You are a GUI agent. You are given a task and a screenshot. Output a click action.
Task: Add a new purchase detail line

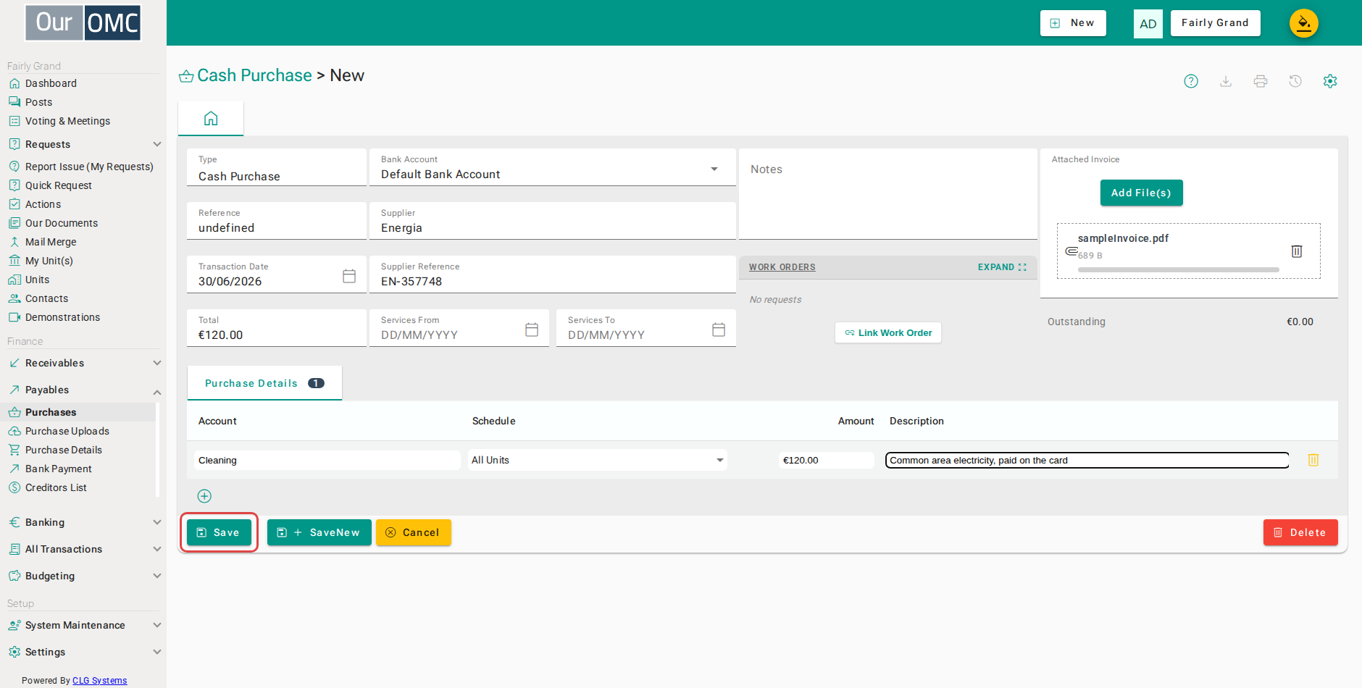(204, 496)
